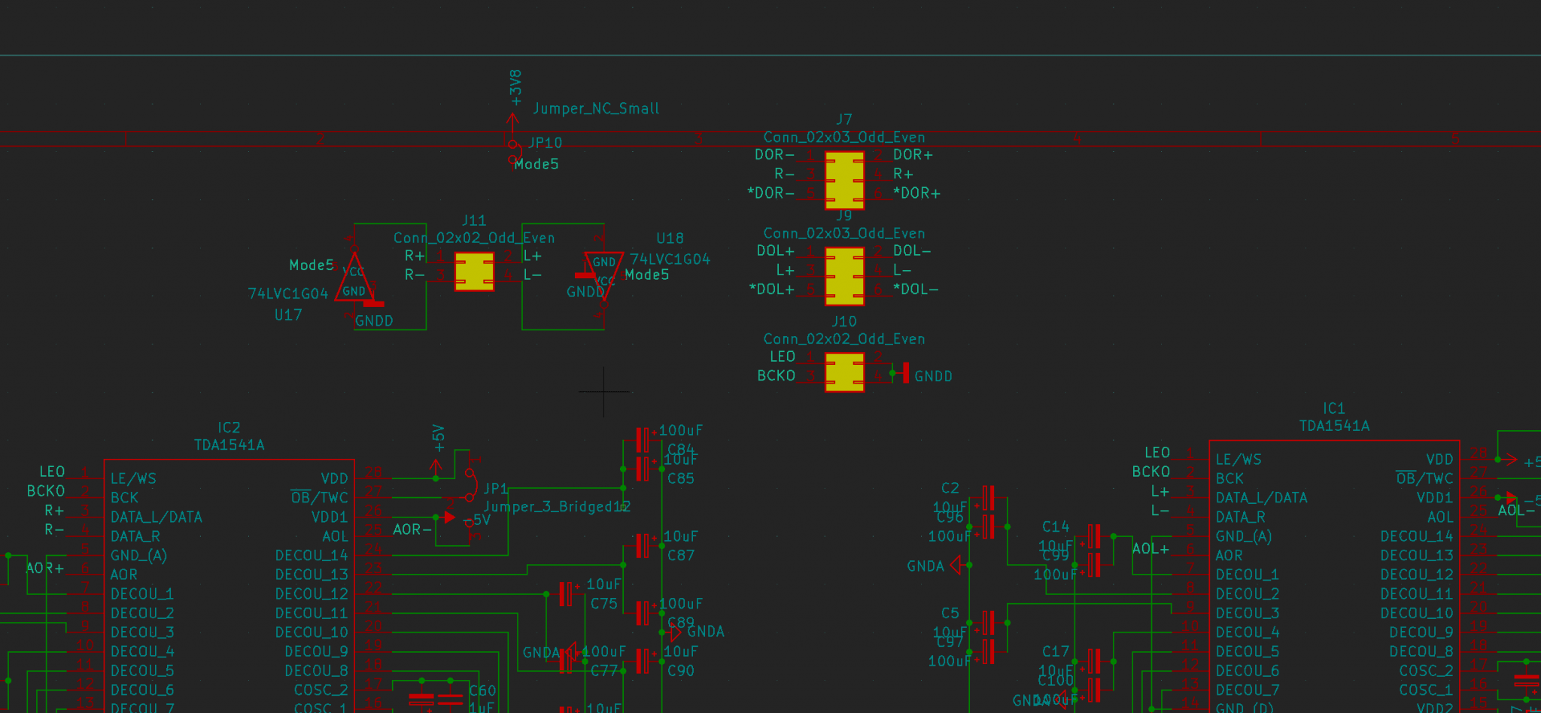
Task: Click the *DOL+ net label
Action: (771, 290)
